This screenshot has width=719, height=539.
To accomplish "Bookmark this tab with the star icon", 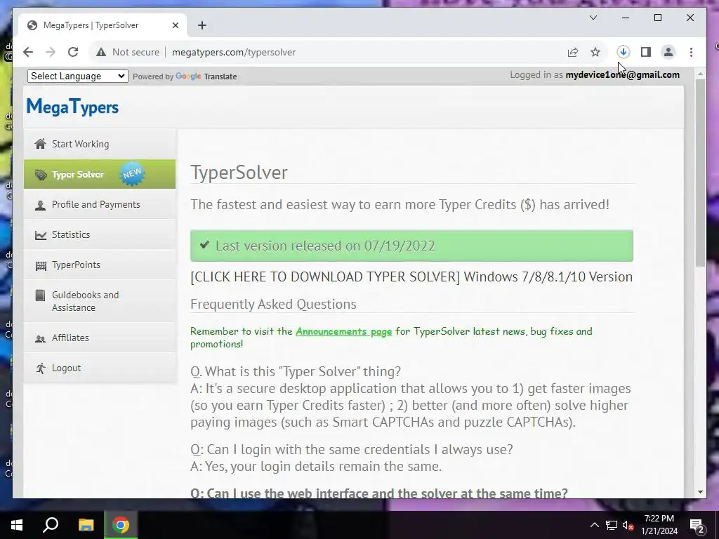I will coord(595,52).
